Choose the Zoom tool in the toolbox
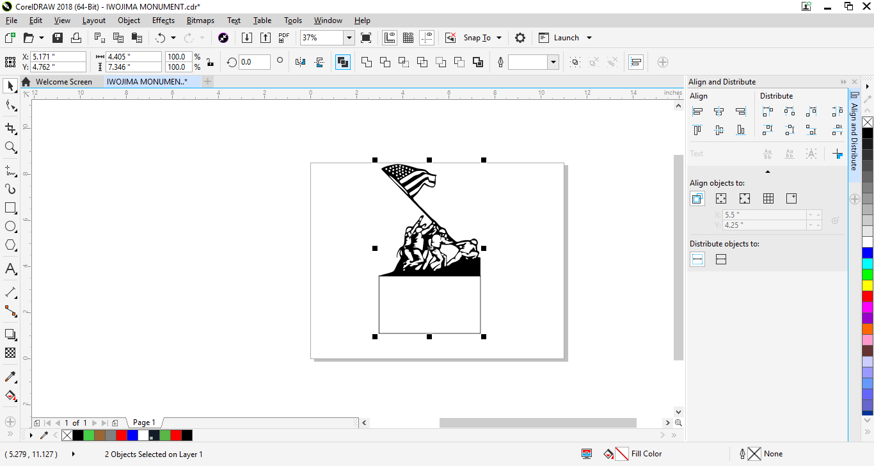874x466 pixels. click(10, 147)
